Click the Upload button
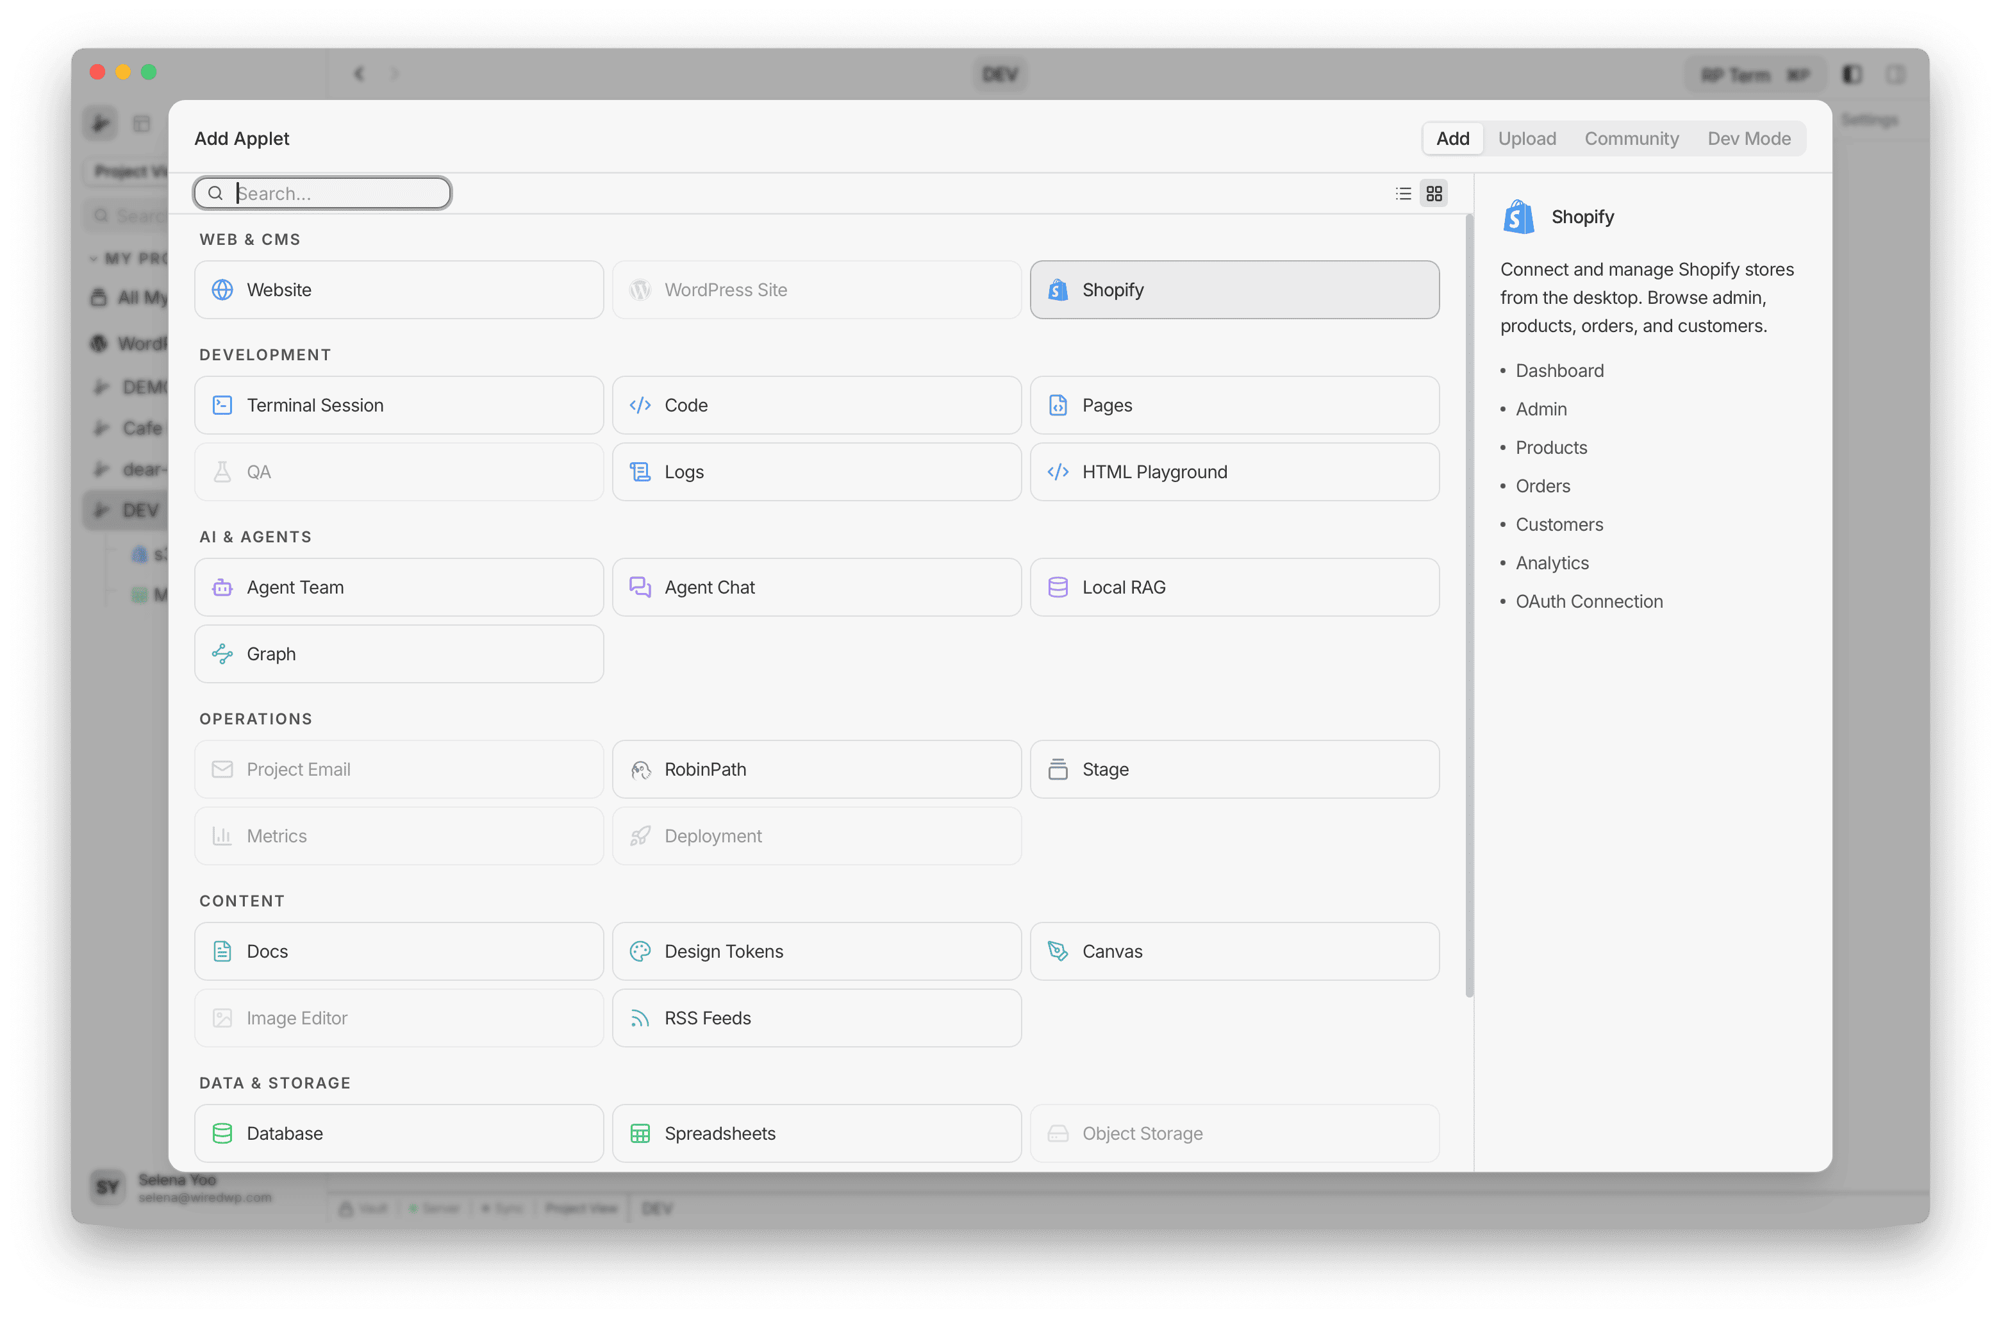 coord(1527,138)
